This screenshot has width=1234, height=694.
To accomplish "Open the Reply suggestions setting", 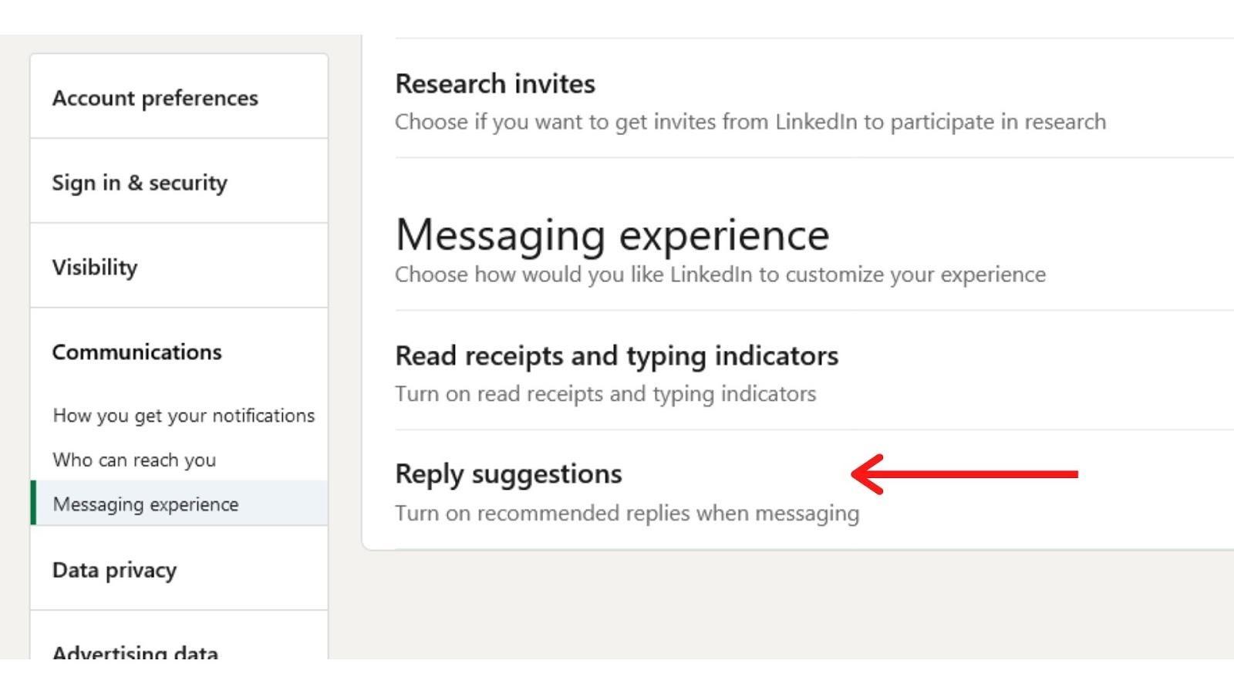I will (x=508, y=474).
